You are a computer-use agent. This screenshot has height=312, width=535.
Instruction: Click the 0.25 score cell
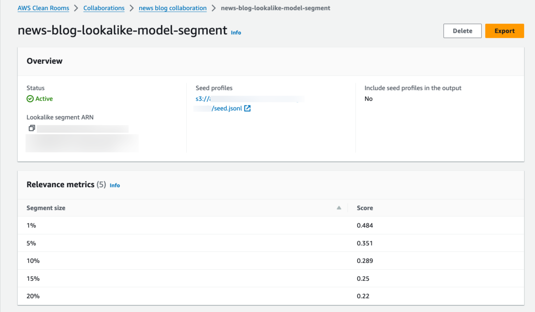pos(363,278)
